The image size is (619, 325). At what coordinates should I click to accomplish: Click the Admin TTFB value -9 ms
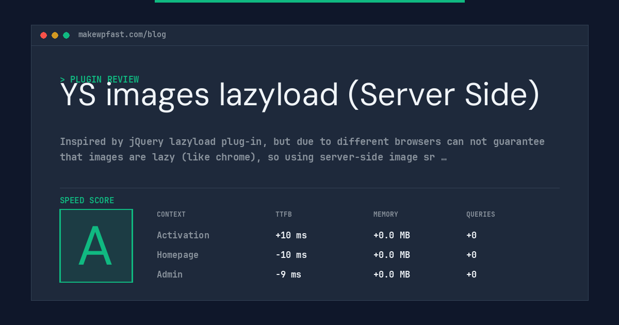pos(288,274)
